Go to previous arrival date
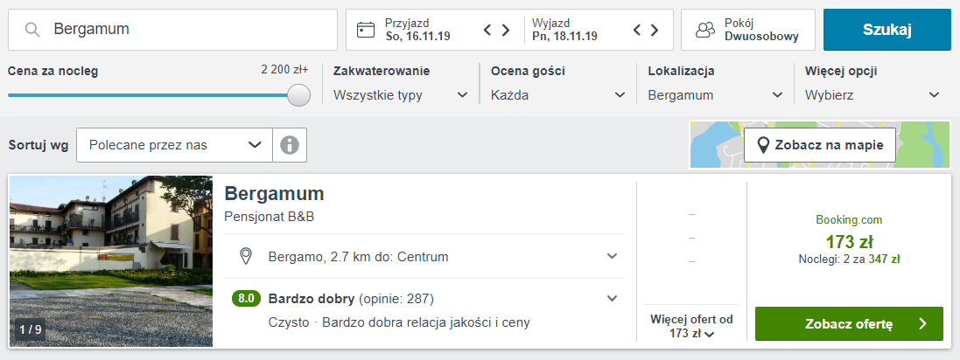The height and width of the screenshot is (360, 960). pos(488,30)
